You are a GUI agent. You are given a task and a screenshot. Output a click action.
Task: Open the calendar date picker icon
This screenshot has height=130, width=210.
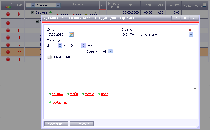[71, 35]
